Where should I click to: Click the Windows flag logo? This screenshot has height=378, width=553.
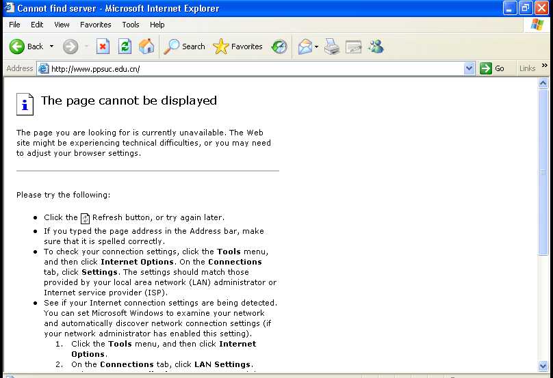pos(537,25)
